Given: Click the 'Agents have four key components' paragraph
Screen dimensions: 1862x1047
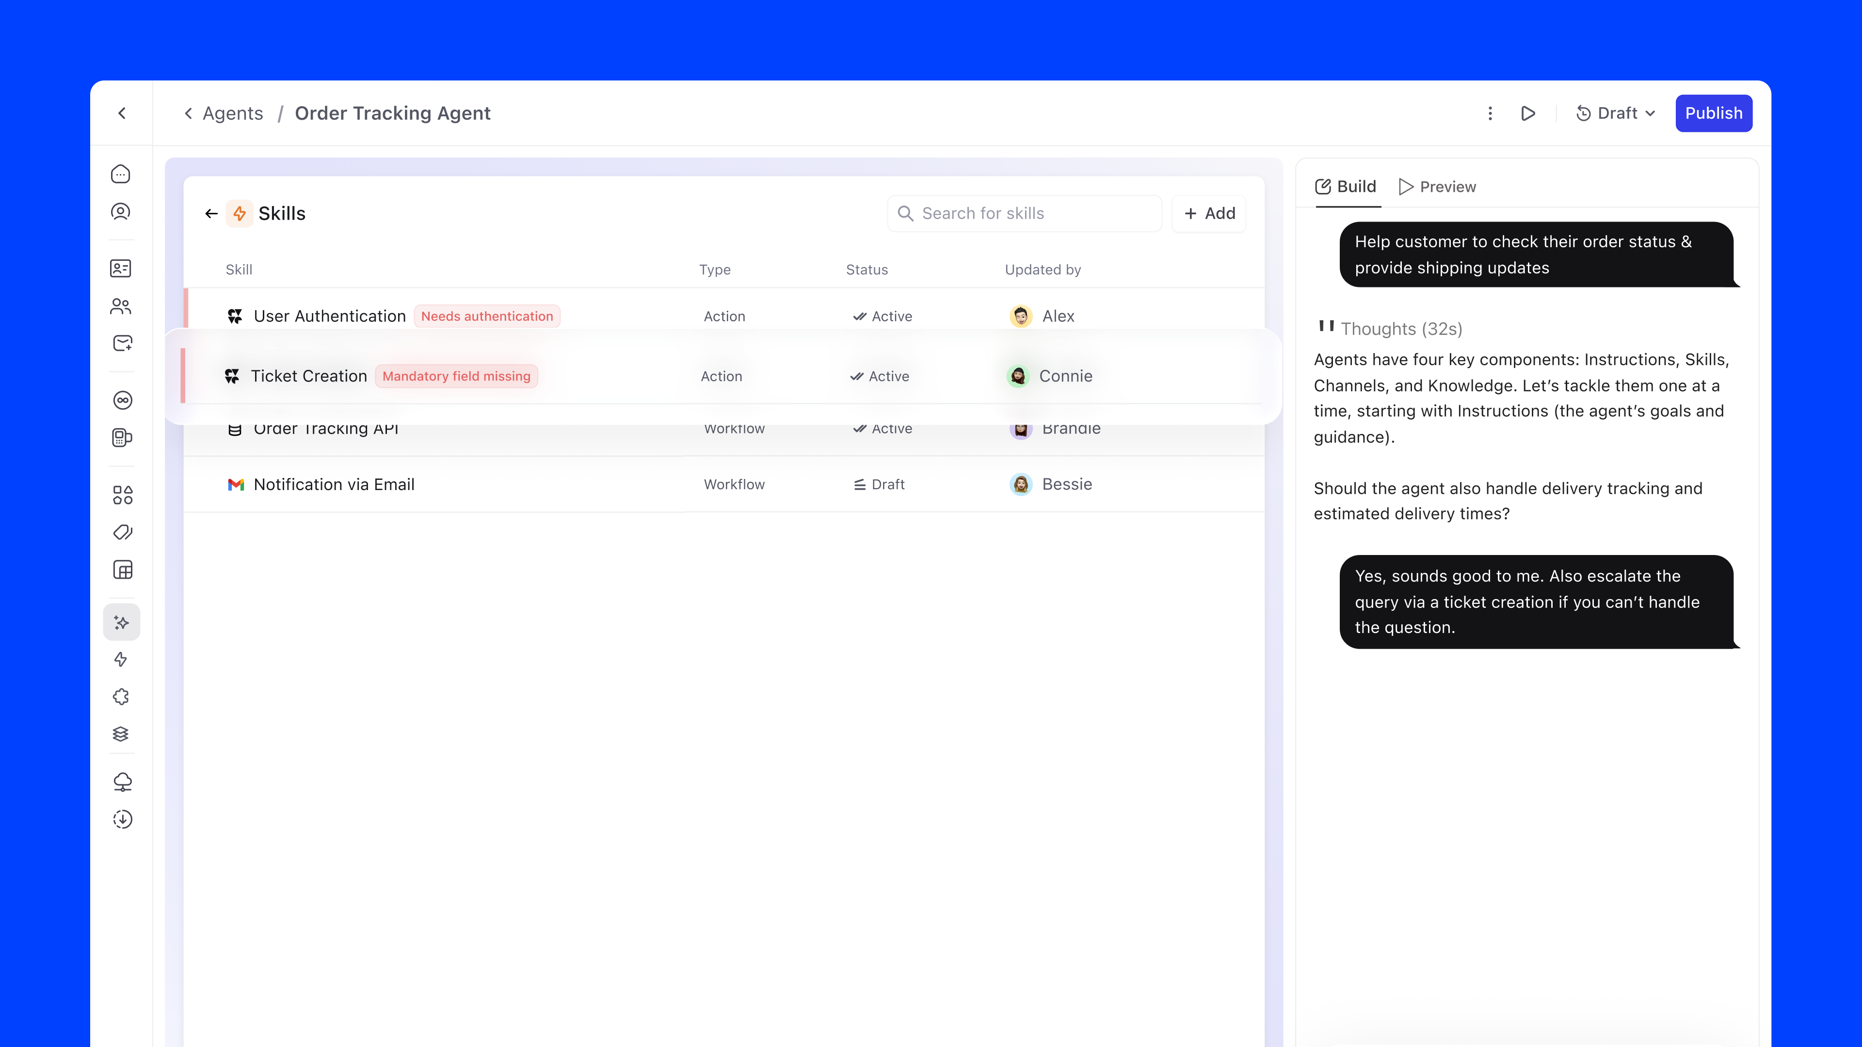Looking at the screenshot, I should click(1522, 398).
